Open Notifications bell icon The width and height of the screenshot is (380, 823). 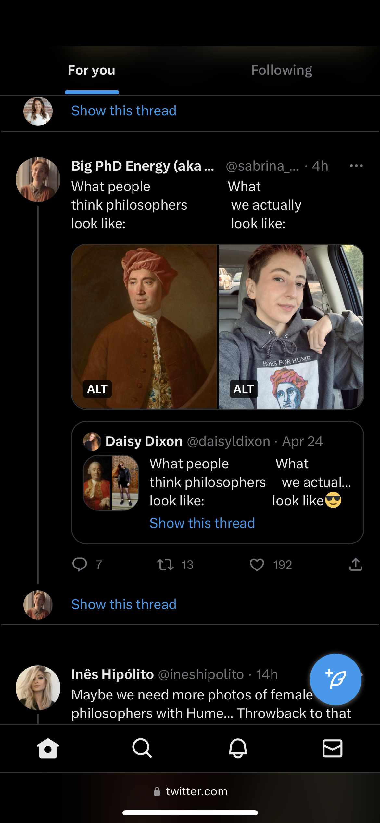pos(238,748)
